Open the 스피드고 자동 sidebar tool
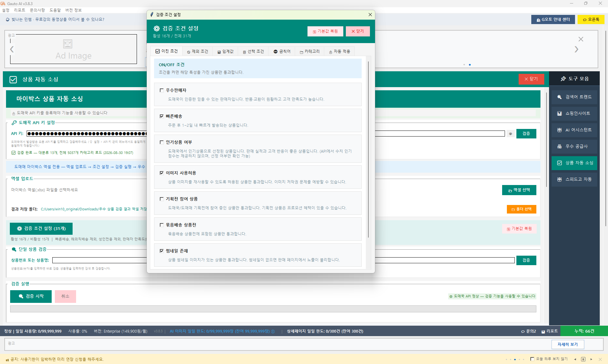Viewport: 608px width, 364px height. (574, 179)
